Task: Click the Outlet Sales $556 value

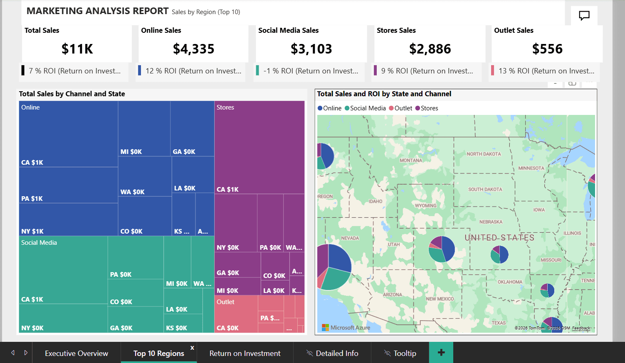Action: click(547, 49)
